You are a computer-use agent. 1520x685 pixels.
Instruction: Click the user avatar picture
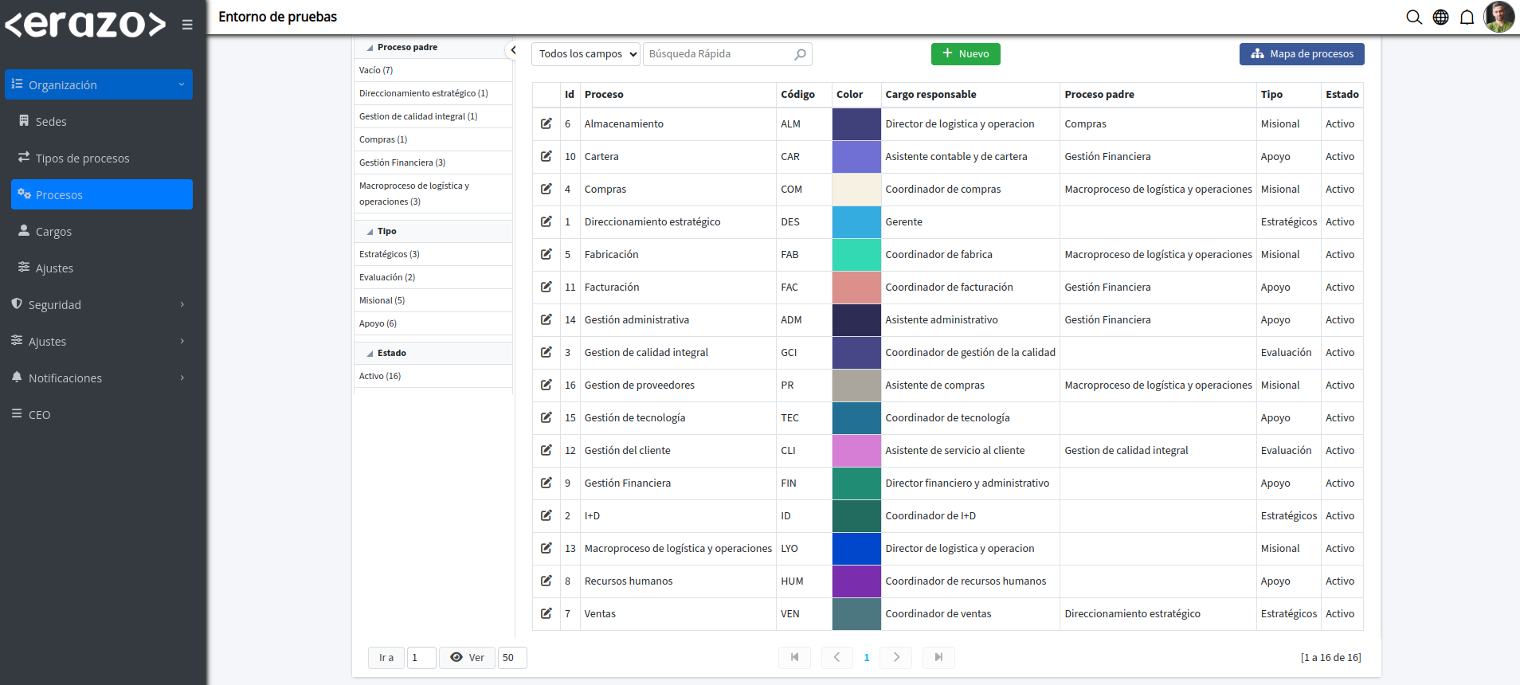pos(1498,17)
